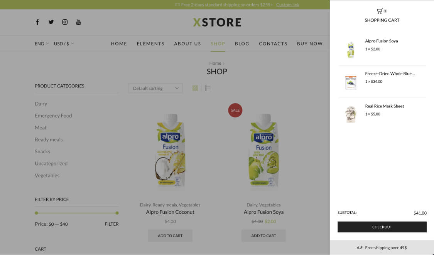Go to the Blog menu item
This screenshot has width=434, height=255.
(242, 44)
